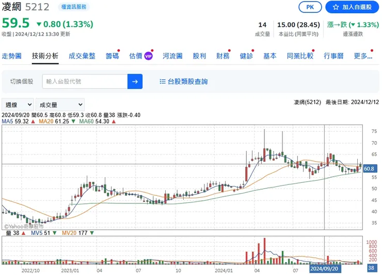Image resolution: width=382 pixels, height=275 pixels.
Task: Click the 38 volume label
Action: tap(371, 268)
